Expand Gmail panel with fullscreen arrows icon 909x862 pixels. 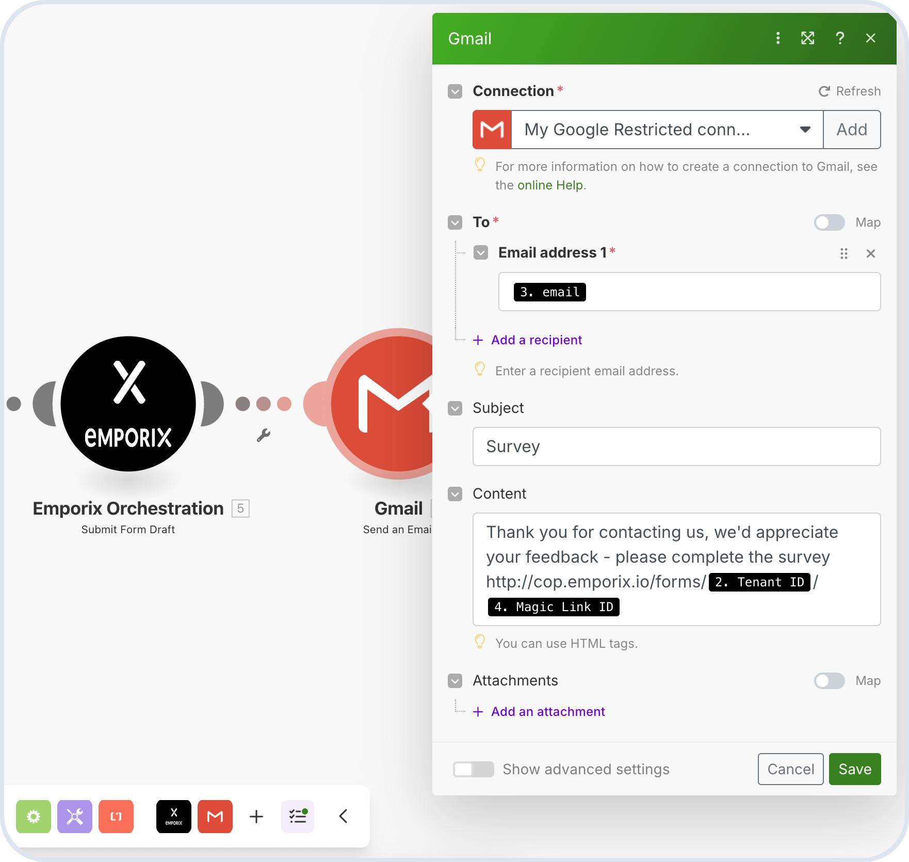click(807, 38)
